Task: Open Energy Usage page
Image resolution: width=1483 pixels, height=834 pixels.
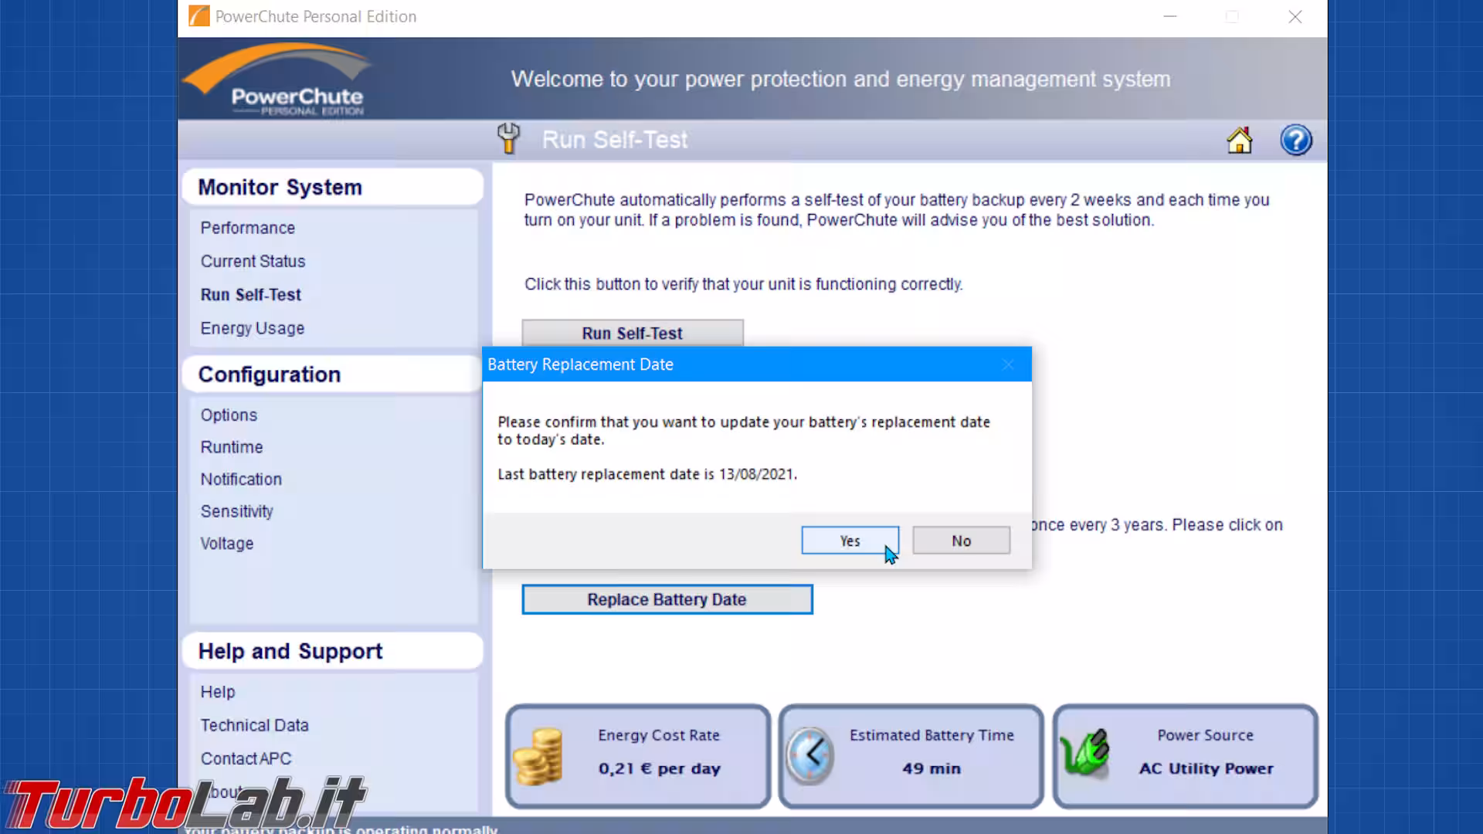Action: pos(252,328)
